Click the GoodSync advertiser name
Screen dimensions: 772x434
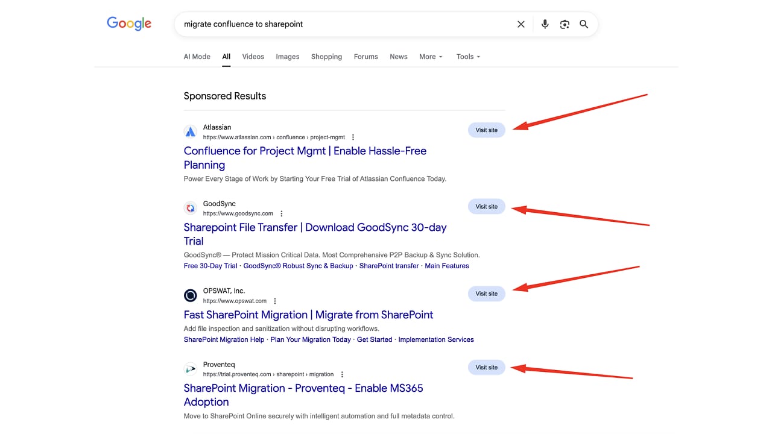point(220,204)
